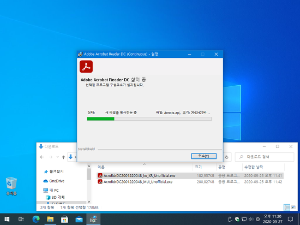Click the installer icon on taskbar
This screenshot has height=225, width=300.
point(93,219)
